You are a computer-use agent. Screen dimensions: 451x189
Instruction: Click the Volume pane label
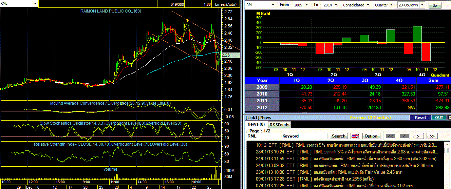[110, 169]
